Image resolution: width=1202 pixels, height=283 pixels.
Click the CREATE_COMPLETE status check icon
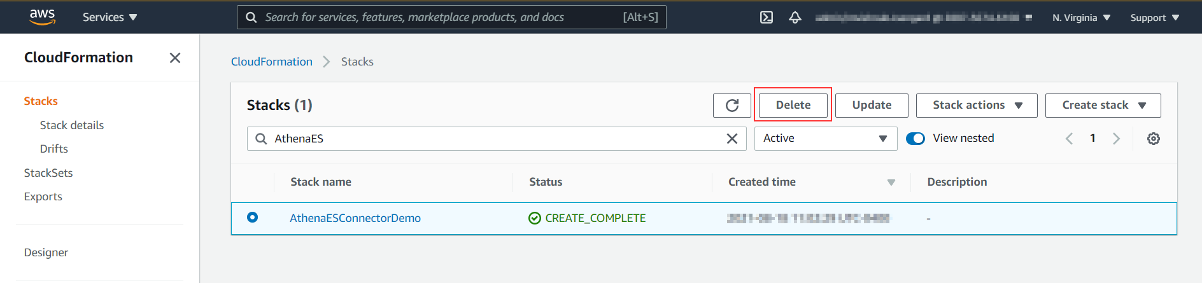click(x=535, y=218)
